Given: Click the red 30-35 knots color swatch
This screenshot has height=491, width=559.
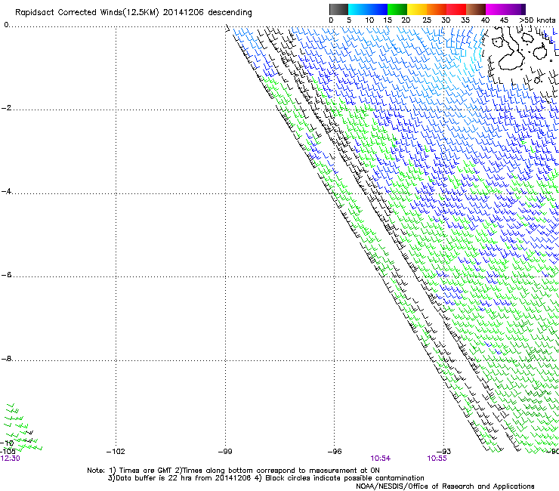Looking at the screenshot, I should click(x=456, y=9).
